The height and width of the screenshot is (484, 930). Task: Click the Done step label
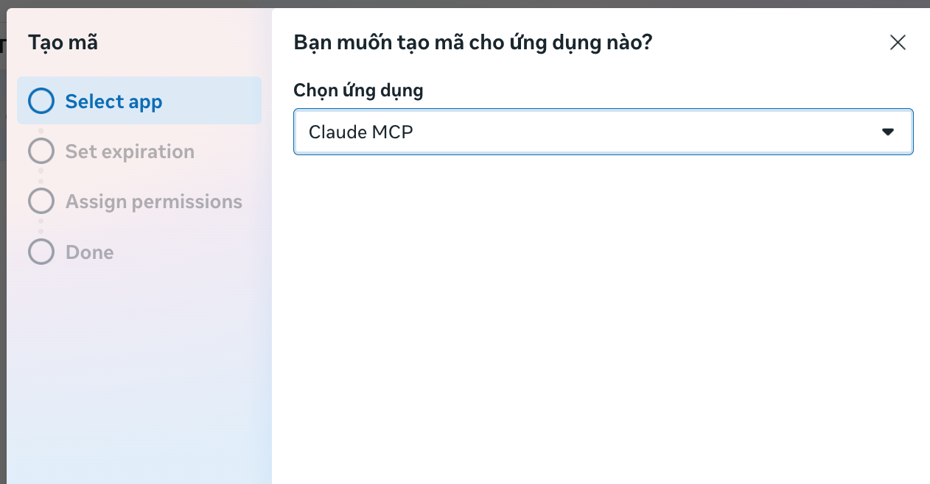pyautogui.click(x=89, y=252)
